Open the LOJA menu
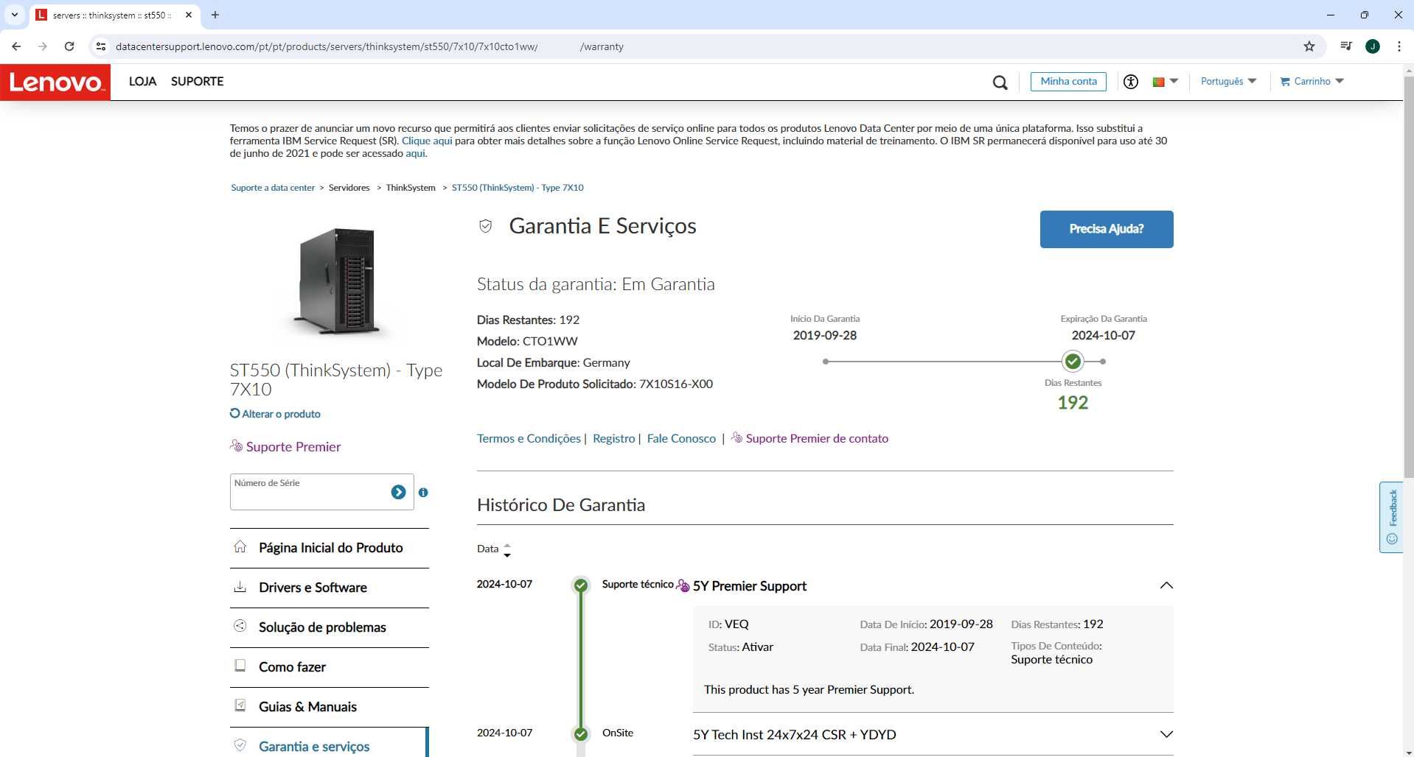 click(x=142, y=82)
